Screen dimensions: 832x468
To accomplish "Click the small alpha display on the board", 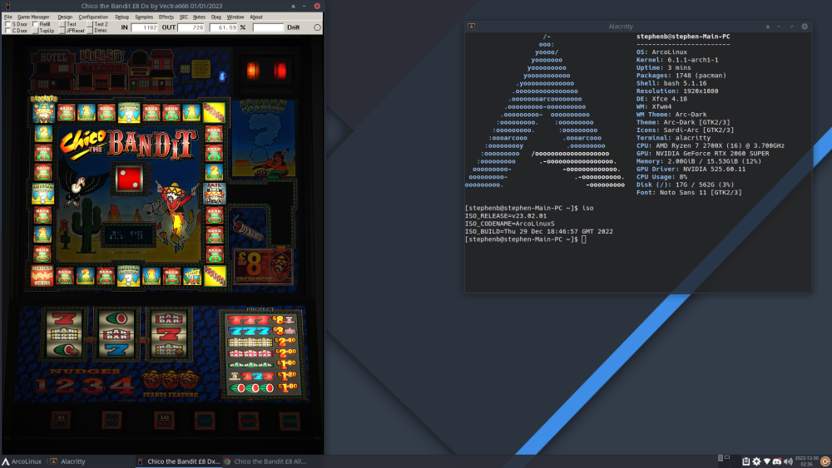I will tap(126, 234).
